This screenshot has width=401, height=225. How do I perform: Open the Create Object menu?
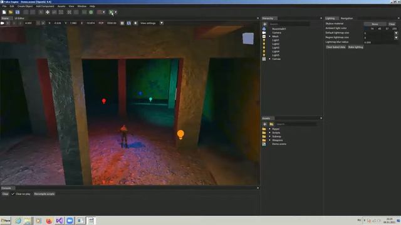[25, 6]
